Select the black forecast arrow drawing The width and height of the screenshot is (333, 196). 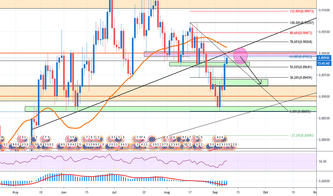click(x=251, y=70)
